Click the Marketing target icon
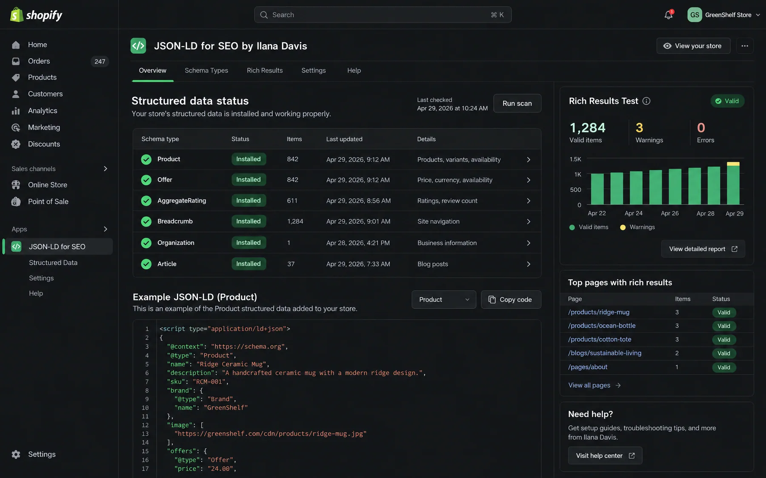Screen dimensions: 766x478 pos(16,127)
